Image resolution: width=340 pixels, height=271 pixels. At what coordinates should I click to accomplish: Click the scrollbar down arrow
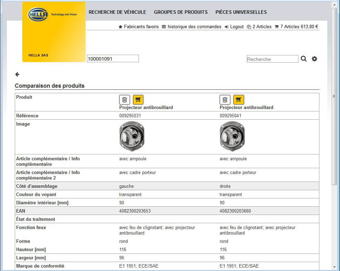334,267
